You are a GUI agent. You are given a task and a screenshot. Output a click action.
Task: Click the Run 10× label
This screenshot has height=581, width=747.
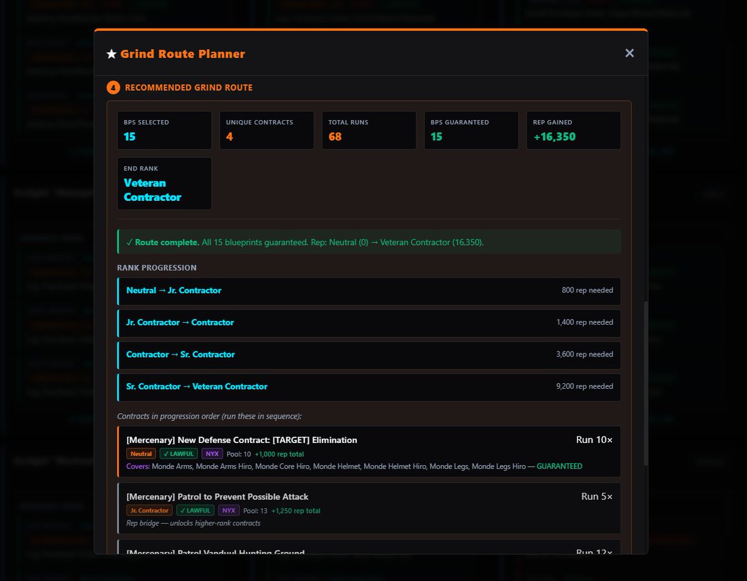click(594, 440)
